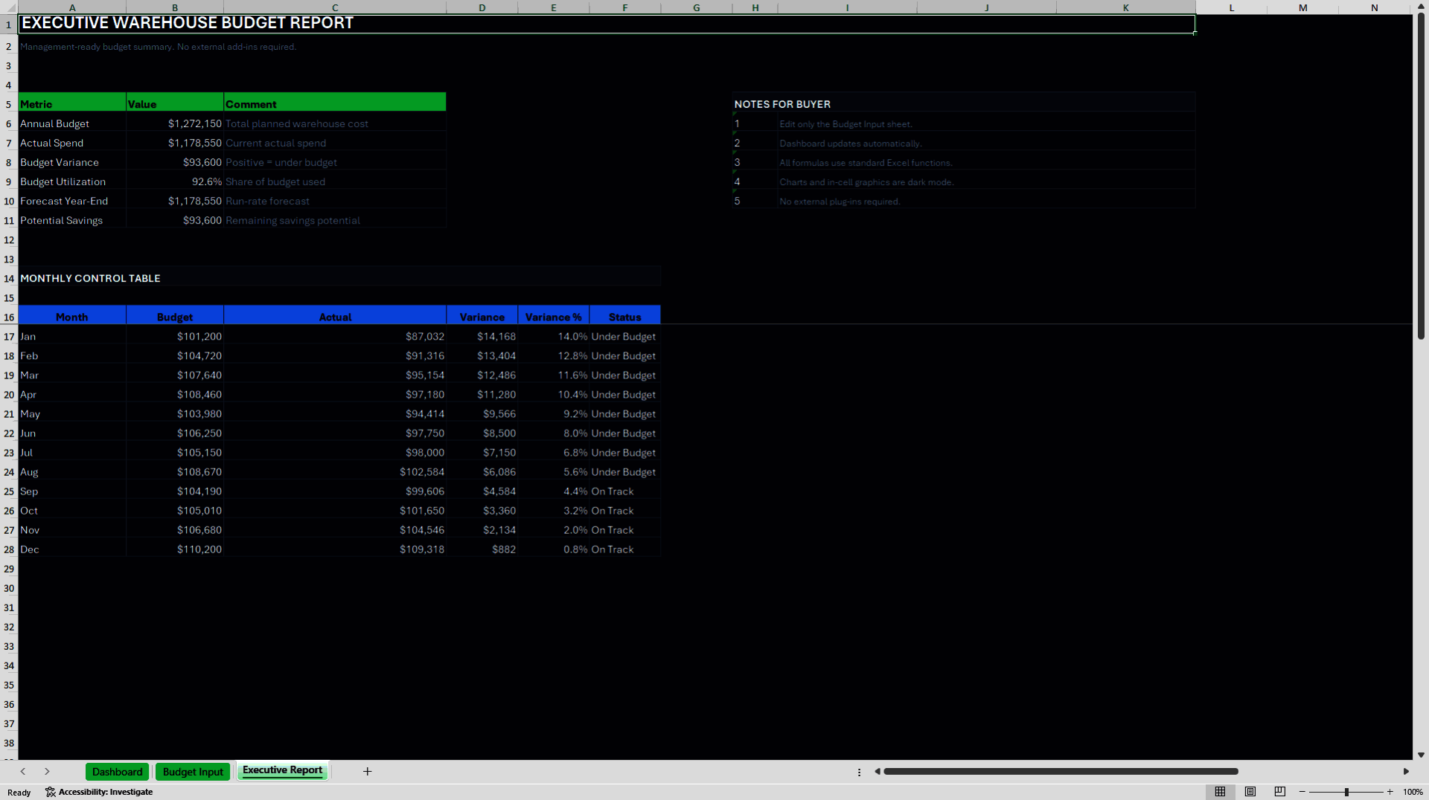Select the Status header cell
The height and width of the screenshot is (800, 1429).
[x=624, y=316]
